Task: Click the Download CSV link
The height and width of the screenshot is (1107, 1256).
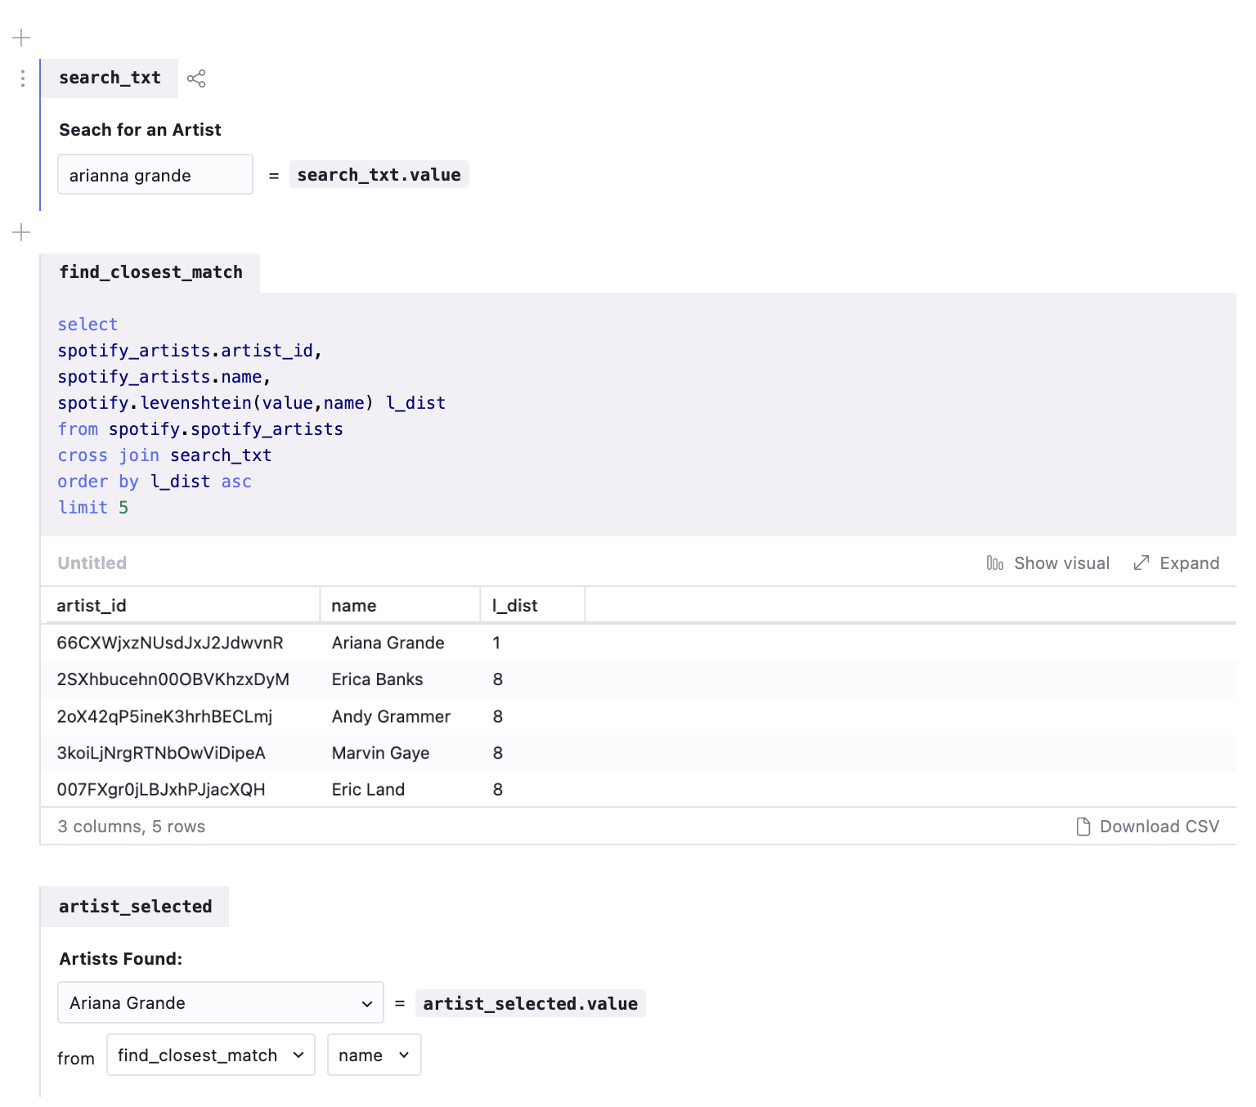Action: pyautogui.click(x=1160, y=827)
